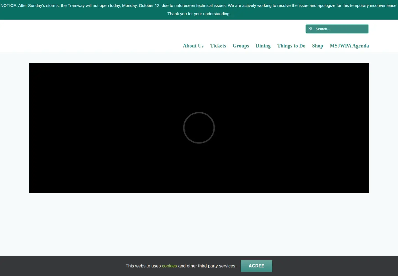Open Things to Do menu
The width and height of the screenshot is (398, 276).
(291, 46)
